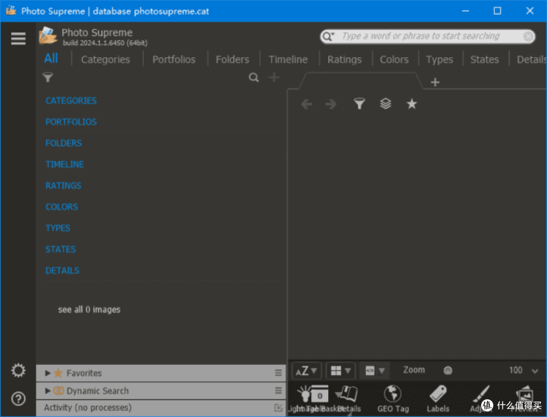Image resolution: width=547 pixels, height=417 pixels.
Task: Open the Image Basket showing 0
Action: tap(319, 395)
